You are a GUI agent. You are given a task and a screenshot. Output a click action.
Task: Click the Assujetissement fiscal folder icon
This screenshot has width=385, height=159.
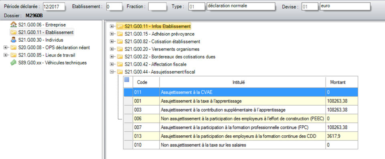[x=120, y=72]
